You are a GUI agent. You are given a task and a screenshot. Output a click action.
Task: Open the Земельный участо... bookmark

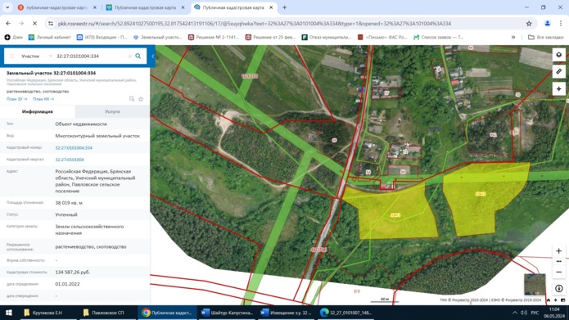click(157, 37)
